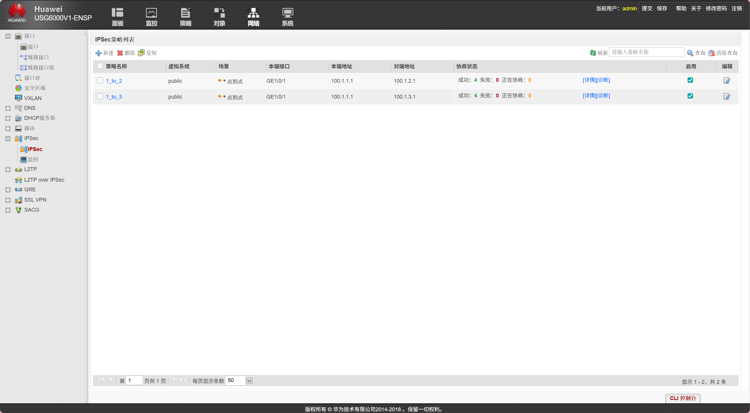Expand the DNS tree node

(8, 108)
